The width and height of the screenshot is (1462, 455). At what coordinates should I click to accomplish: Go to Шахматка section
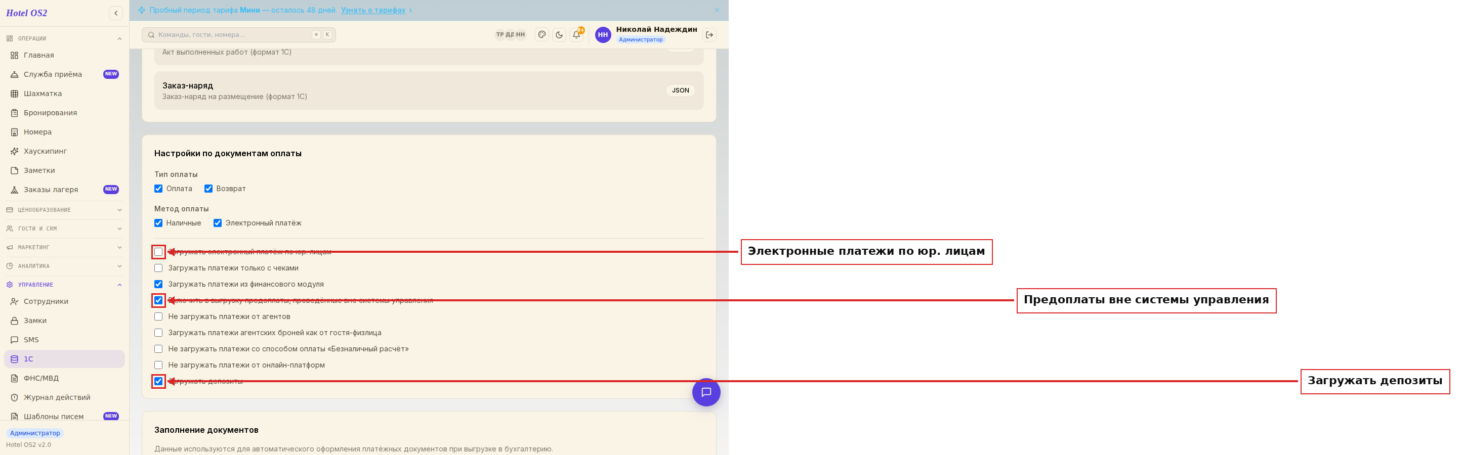(64, 94)
